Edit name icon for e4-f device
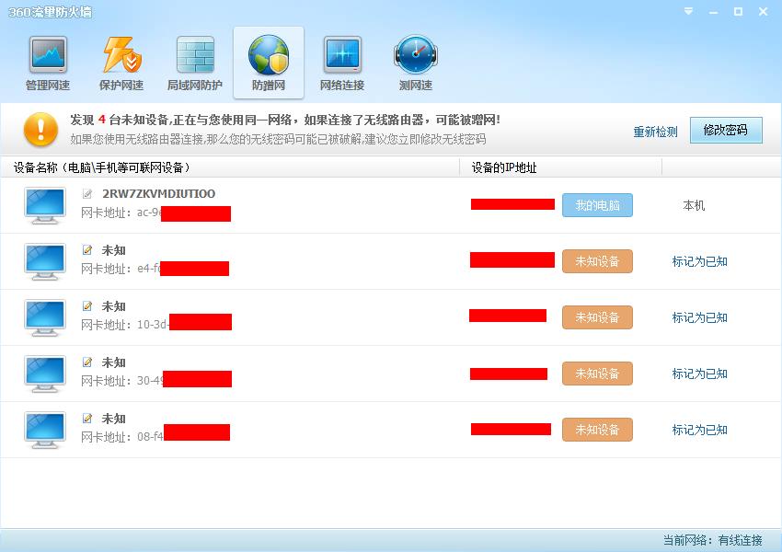The image size is (782, 552). pyautogui.click(x=87, y=250)
